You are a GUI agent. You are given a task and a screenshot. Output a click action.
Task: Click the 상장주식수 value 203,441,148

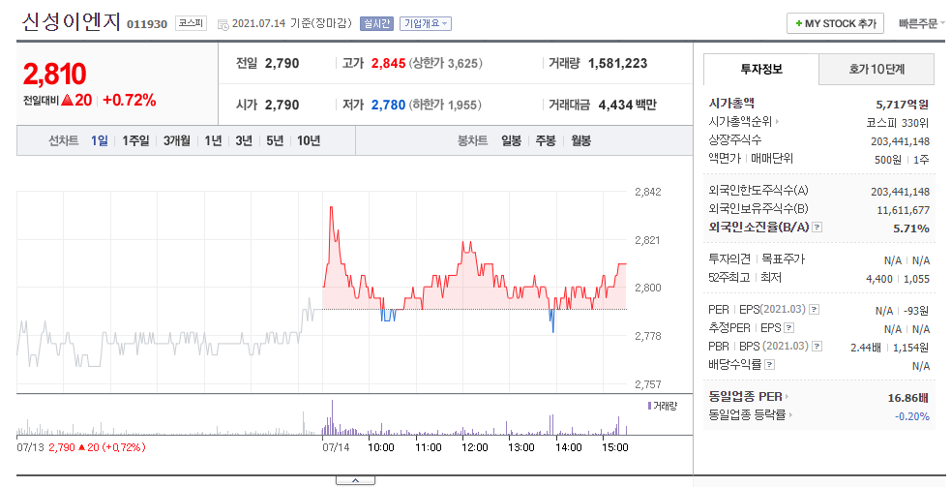point(900,141)
